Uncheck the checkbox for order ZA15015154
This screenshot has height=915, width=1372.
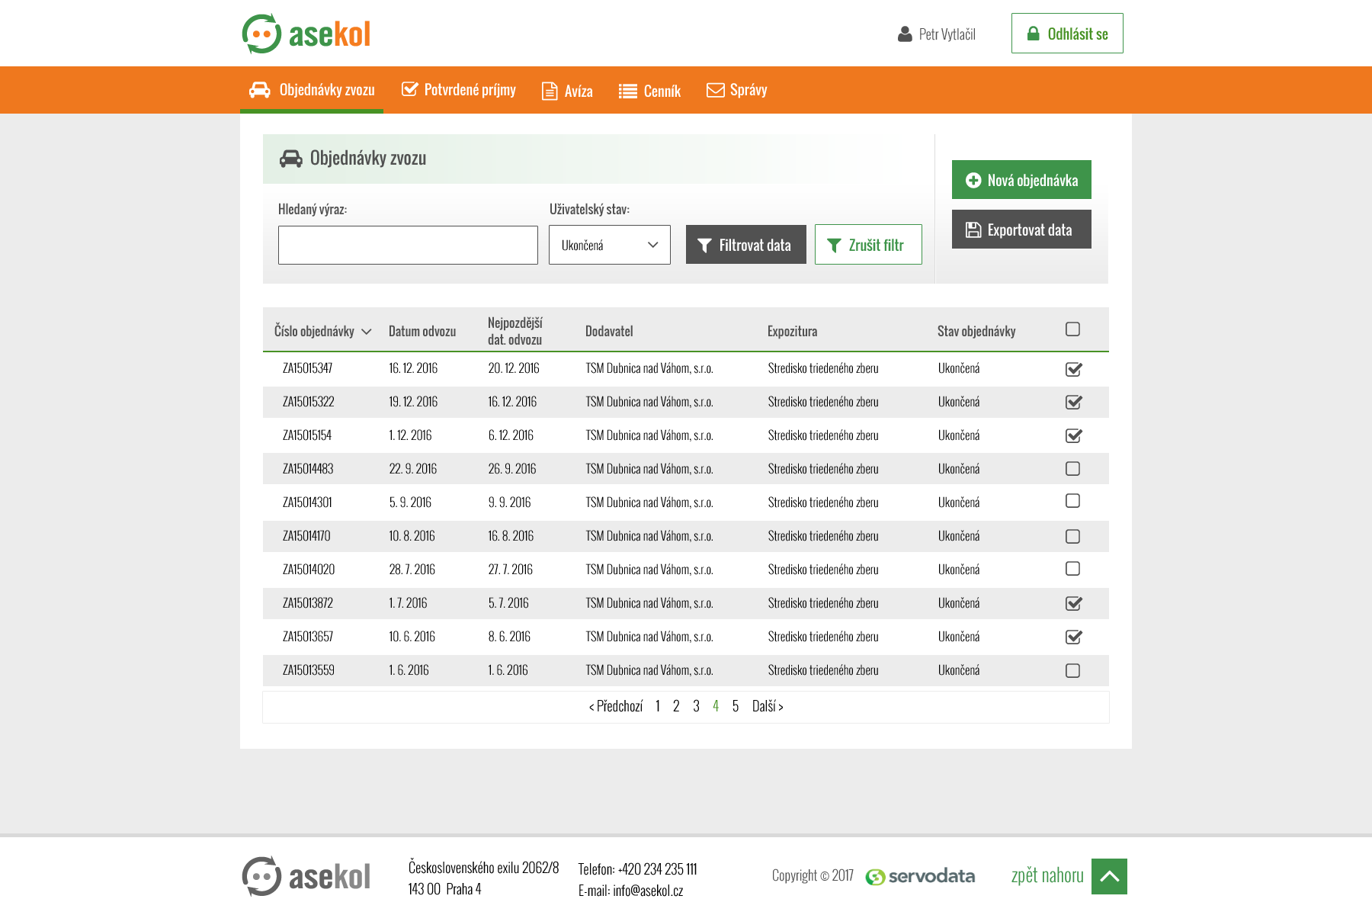1073,435
